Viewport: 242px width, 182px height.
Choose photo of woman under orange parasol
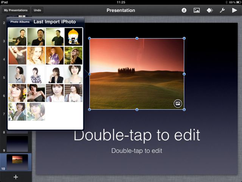tap(55, 56)
